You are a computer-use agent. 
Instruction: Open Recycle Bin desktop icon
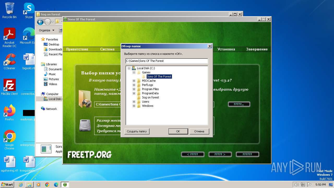[9, 10]
